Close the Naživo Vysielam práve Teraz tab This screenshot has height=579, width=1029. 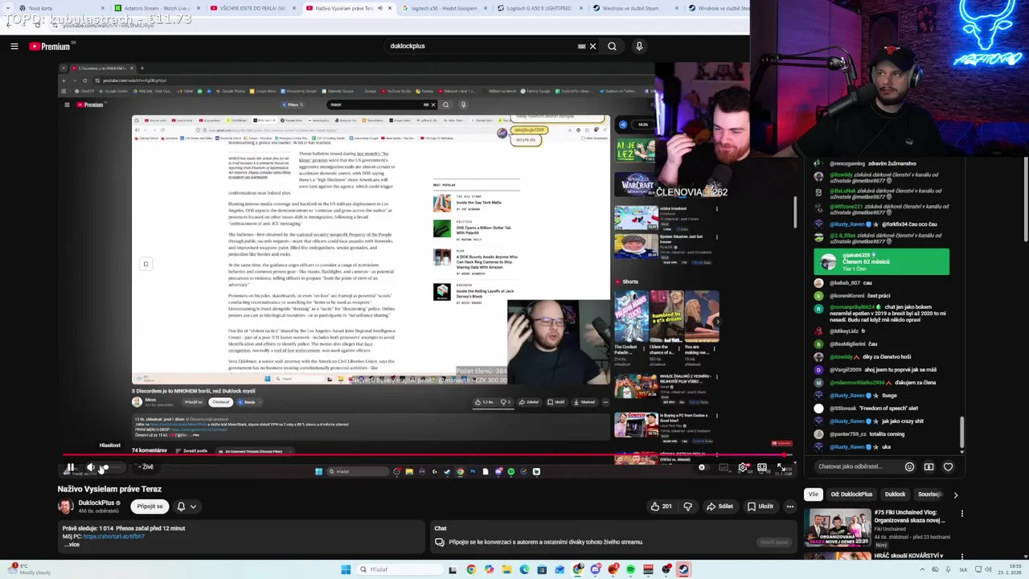390,8
